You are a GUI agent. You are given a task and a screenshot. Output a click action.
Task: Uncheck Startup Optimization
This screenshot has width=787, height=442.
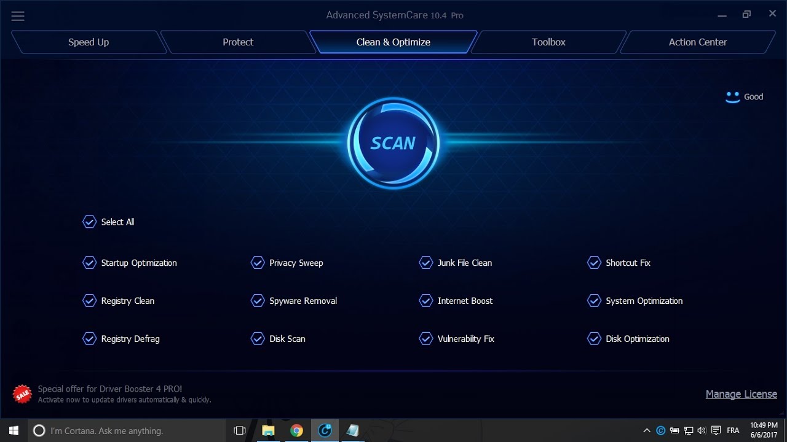(x=89, y=263)
